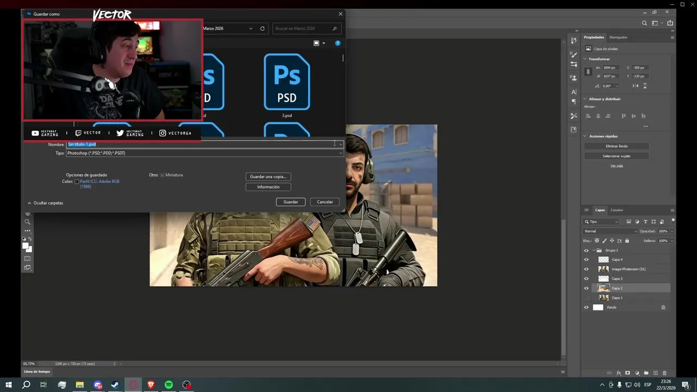Hide the Capa 4 layer
Screen dimensions: 697x392
pos(586,260)
